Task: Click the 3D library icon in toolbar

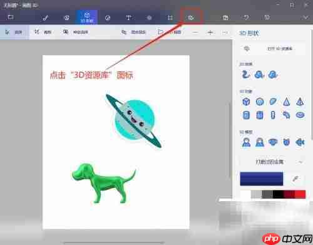Action: [x=191, y=18]
